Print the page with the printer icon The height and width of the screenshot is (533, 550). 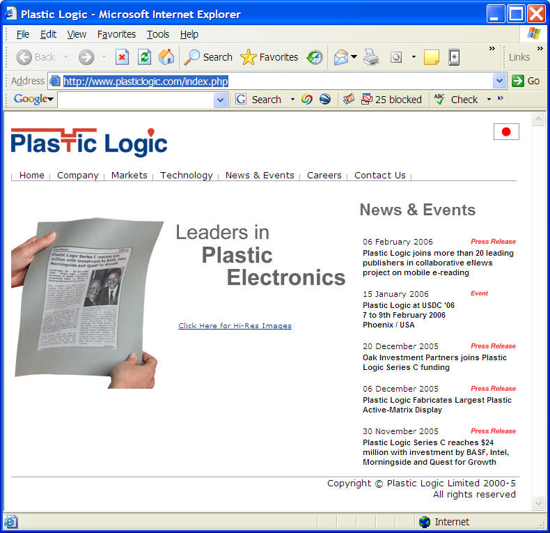point(371,57)
